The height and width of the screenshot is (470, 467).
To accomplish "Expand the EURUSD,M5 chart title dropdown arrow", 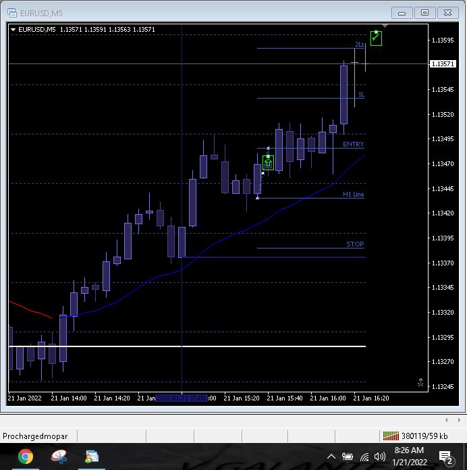I will click(x=13, y=30).
